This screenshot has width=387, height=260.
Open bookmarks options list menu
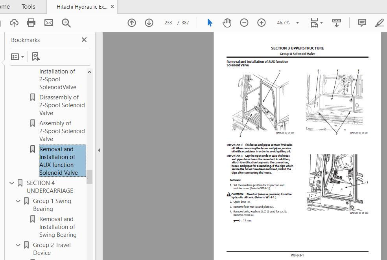pos(17,57)
